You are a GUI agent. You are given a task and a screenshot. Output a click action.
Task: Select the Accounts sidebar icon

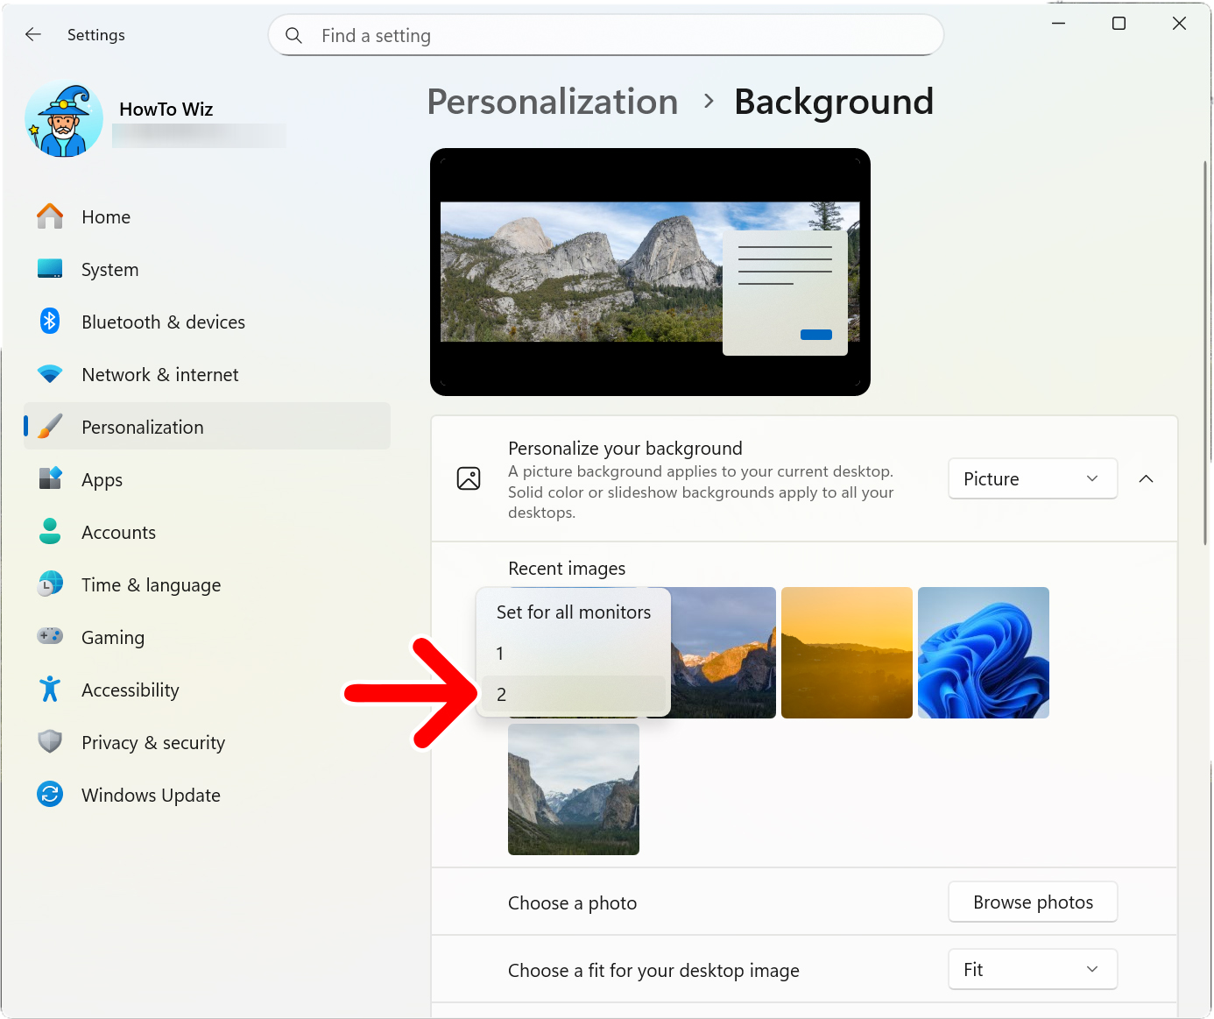(50, 532)
